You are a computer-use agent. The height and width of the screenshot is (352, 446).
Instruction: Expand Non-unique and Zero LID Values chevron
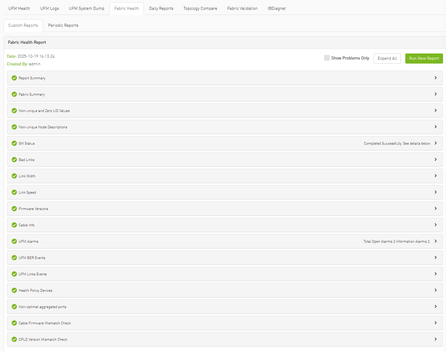436,111
